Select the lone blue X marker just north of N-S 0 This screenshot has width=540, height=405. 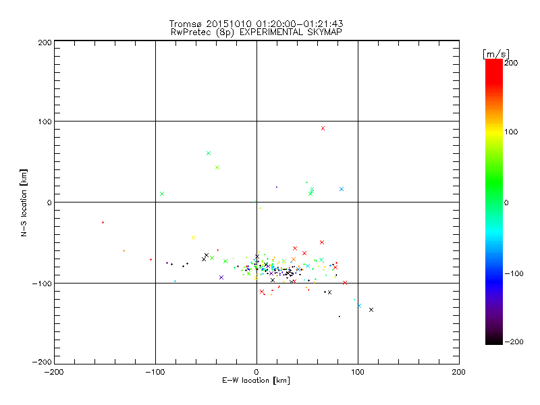click(342, 189)
